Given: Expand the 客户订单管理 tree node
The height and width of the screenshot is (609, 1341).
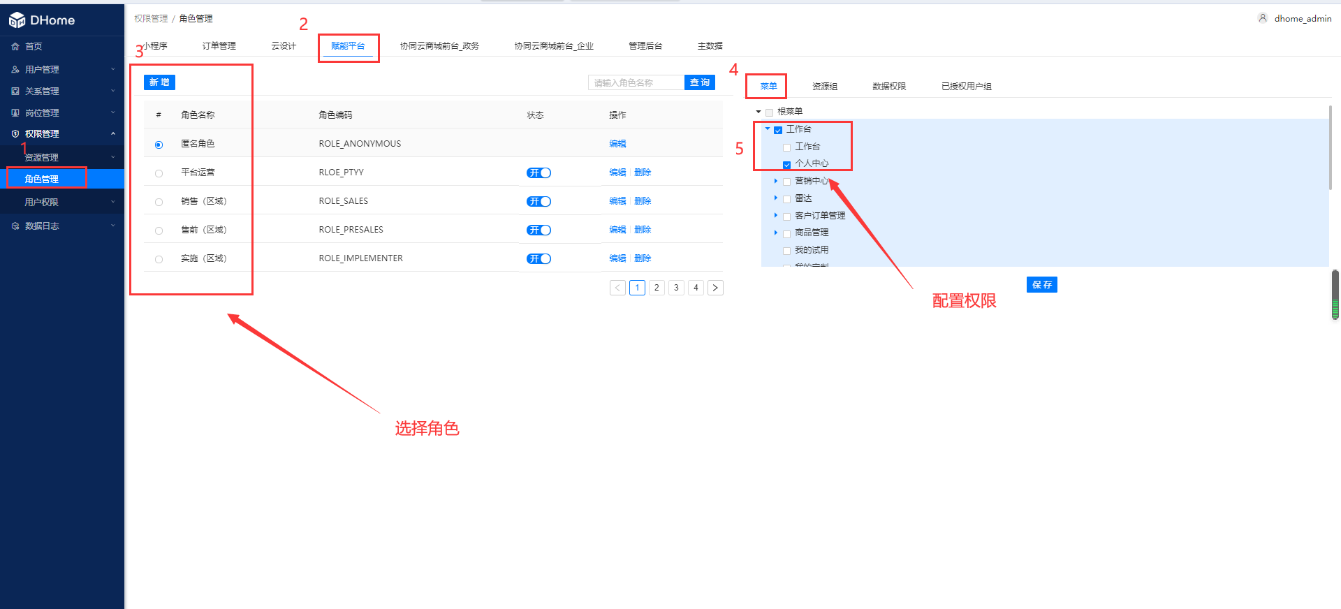Looking at the screenshot, I should (x=776, y=215).
